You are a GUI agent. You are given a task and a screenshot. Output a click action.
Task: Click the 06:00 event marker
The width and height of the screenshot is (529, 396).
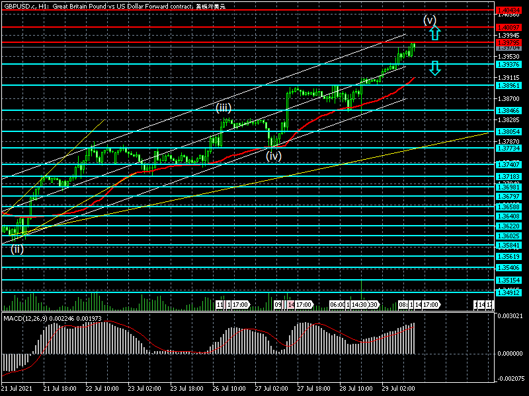pyautogui.click(x=337, y=305)
